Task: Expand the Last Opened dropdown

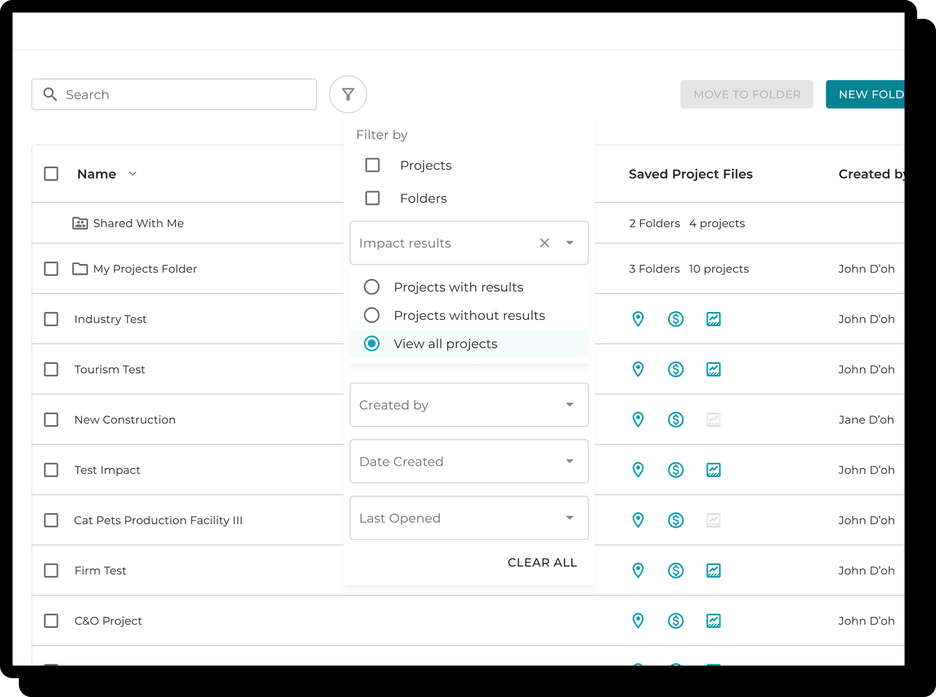Action: 468,518
